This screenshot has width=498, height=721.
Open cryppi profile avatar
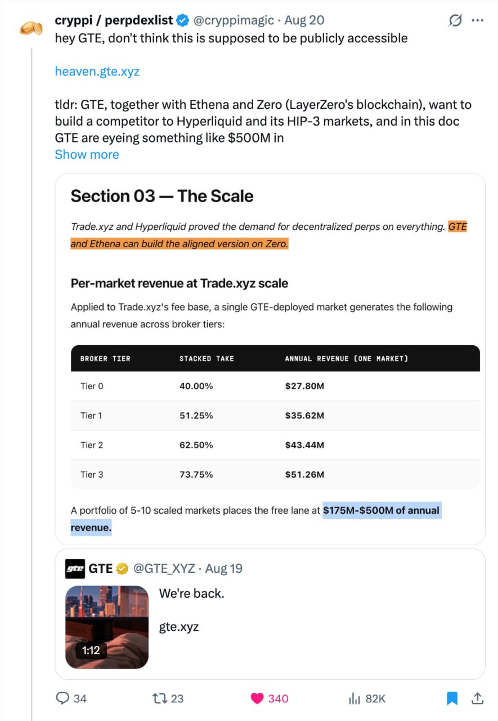tap(31, 28)
